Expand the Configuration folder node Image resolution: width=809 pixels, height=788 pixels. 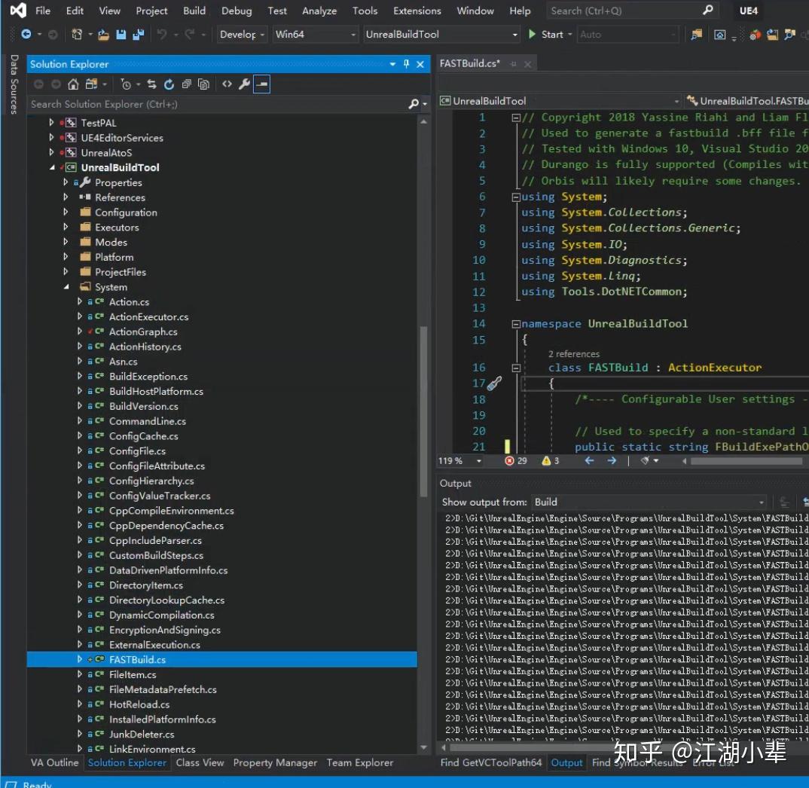pos(66,212)
